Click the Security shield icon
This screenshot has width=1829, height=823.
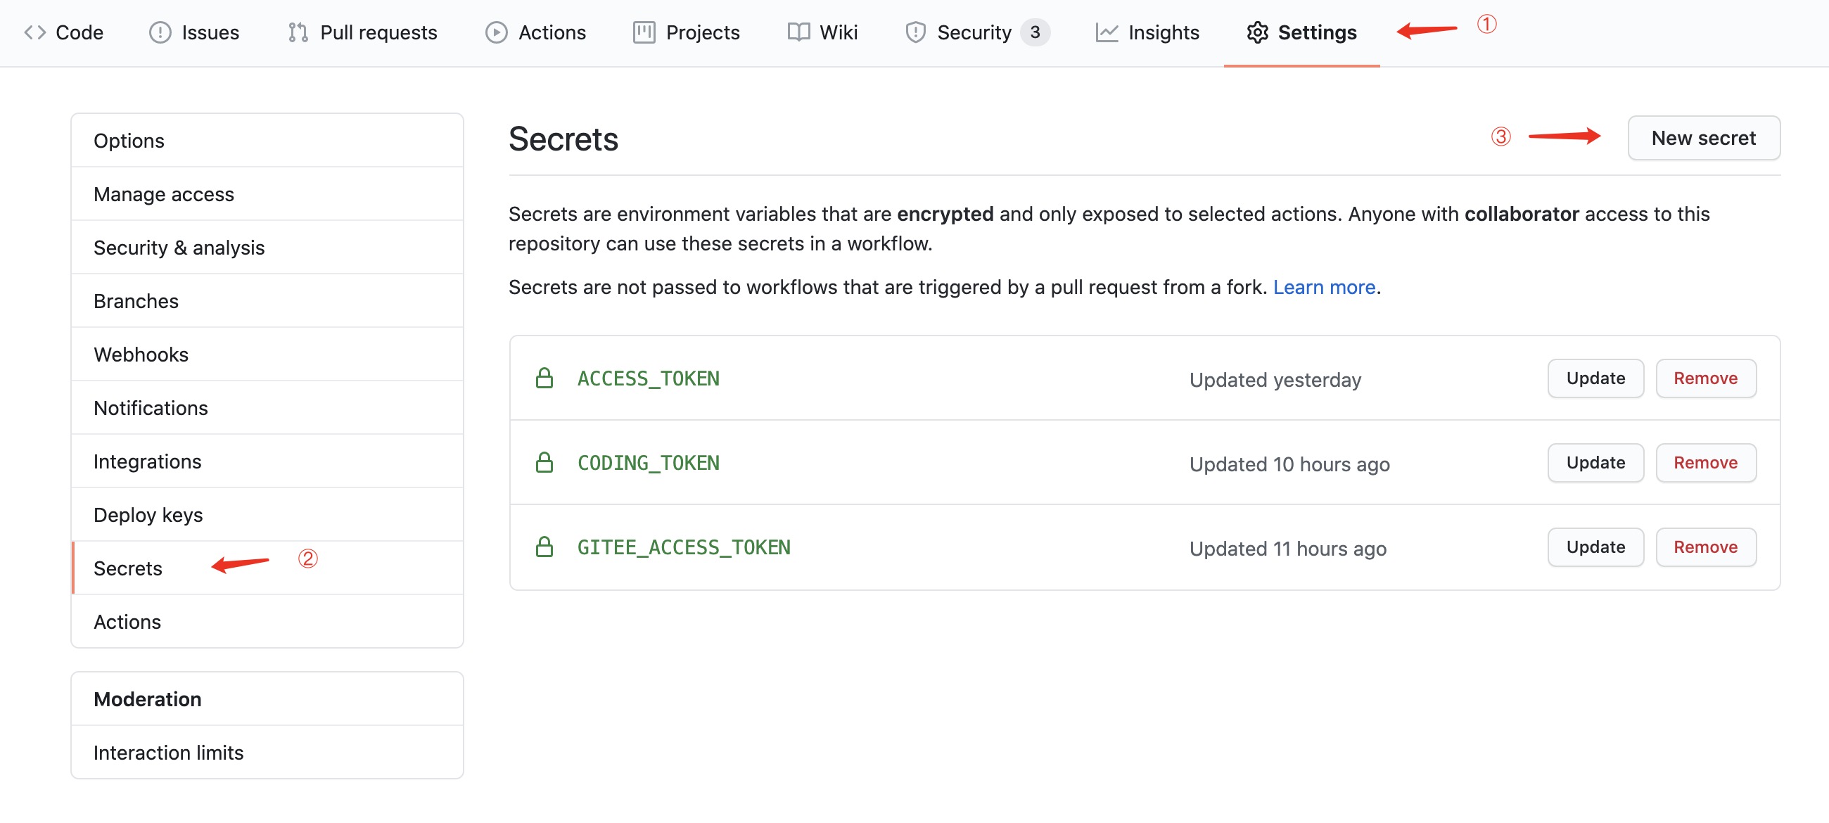coord(914,32)
